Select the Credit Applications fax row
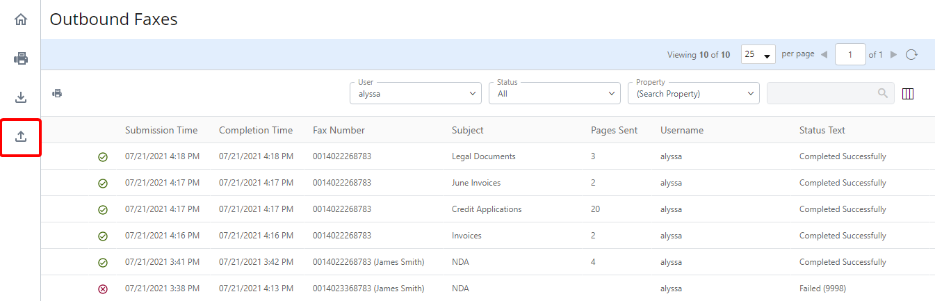The image size is (935, 301). click(x=486, y=209)
